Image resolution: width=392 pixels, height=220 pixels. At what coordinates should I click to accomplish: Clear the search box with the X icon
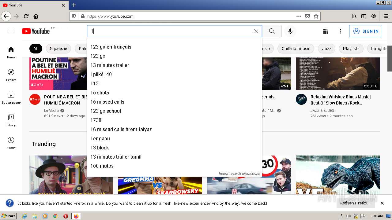click(x=256, y=31)
